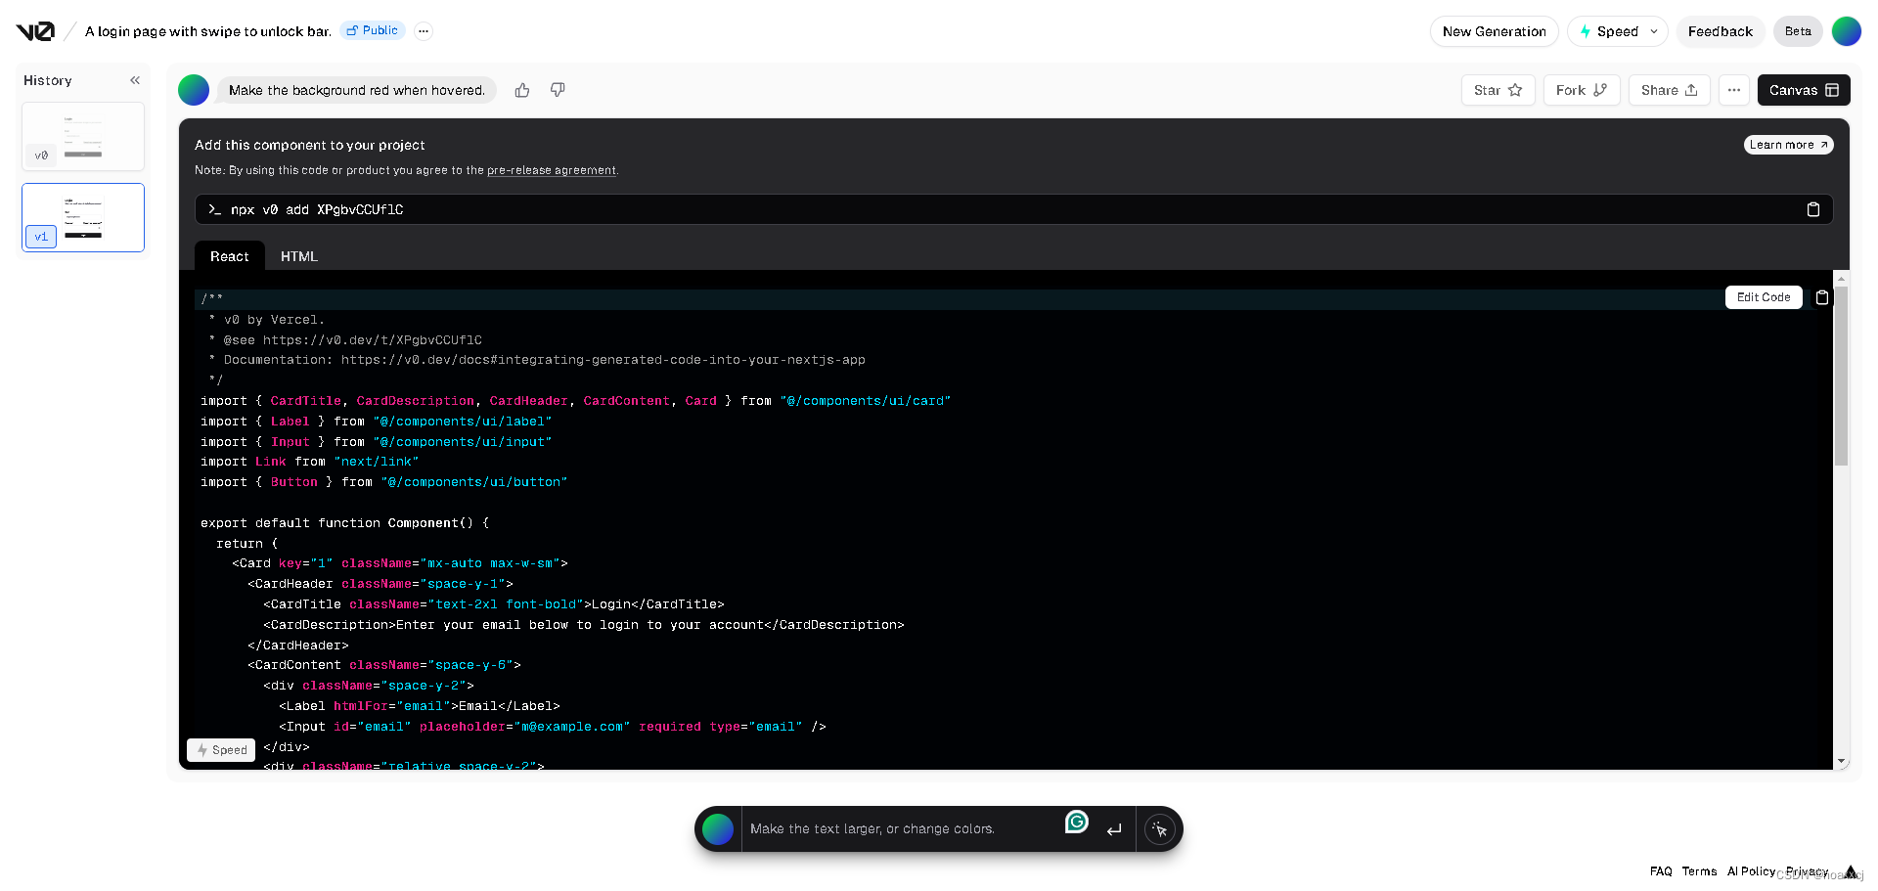Open the Grammarly icon in the prompt box

(x=1076, y=823)
